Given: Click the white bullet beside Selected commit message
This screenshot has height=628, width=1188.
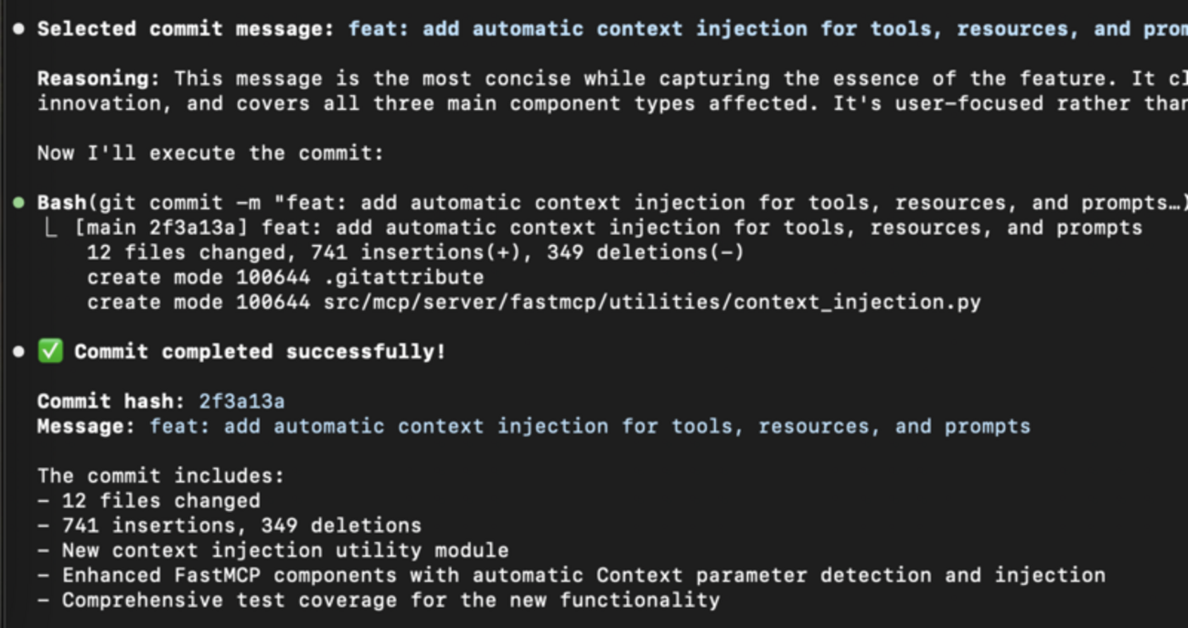Looking at the screenshot, I should coord(19,28).
